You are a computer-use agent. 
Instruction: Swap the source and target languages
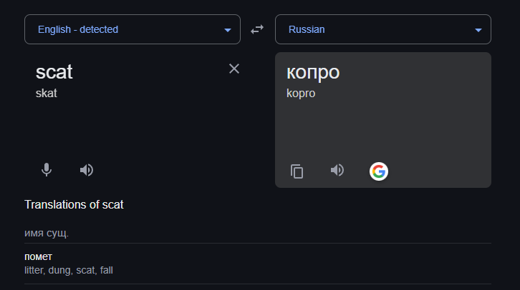click(x=257, y=29)
